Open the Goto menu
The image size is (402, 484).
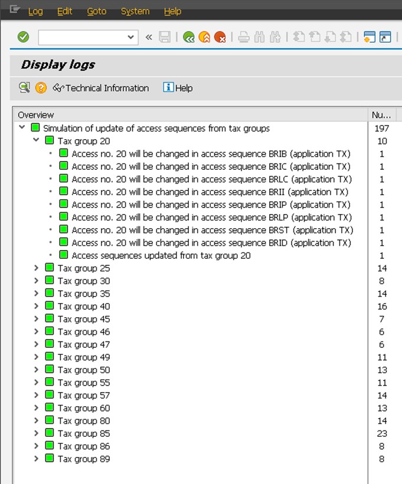(x=96, y=11)
